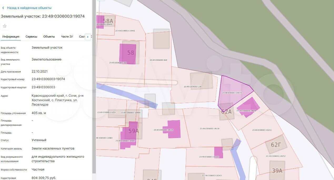Click house marker 62Г on map

pyautogui.click(x=276, y=145)
